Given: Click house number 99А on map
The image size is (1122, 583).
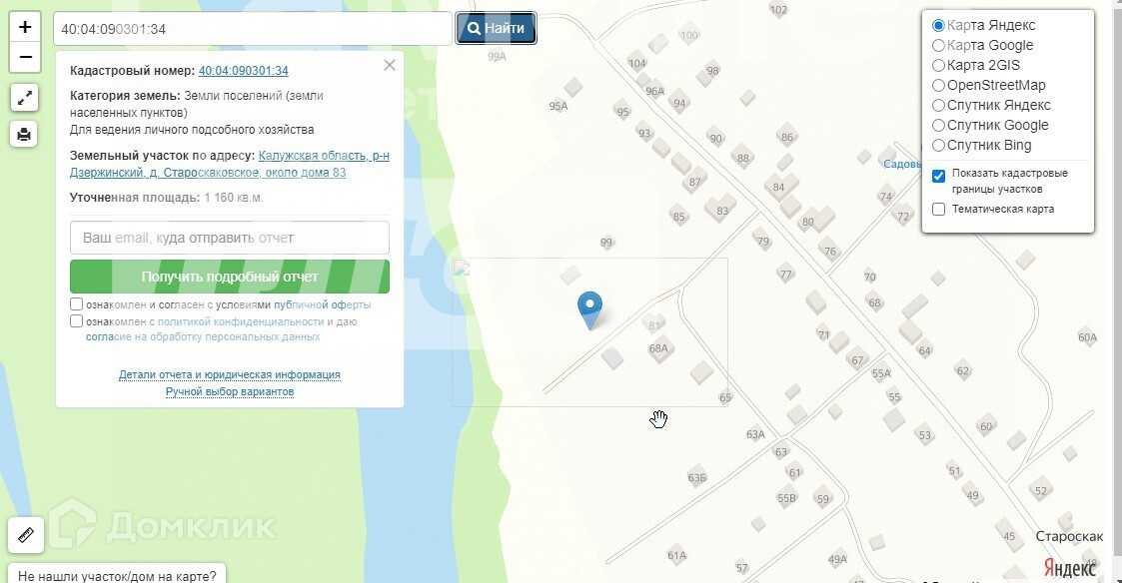Looking at the screenshot, I should point(497,57).
